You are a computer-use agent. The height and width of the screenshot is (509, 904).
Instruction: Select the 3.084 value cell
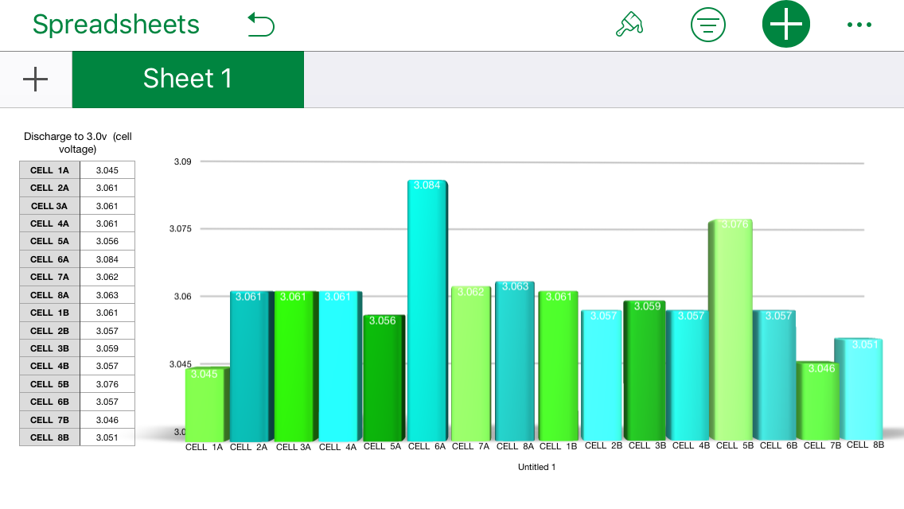click(x=107, y=259)
